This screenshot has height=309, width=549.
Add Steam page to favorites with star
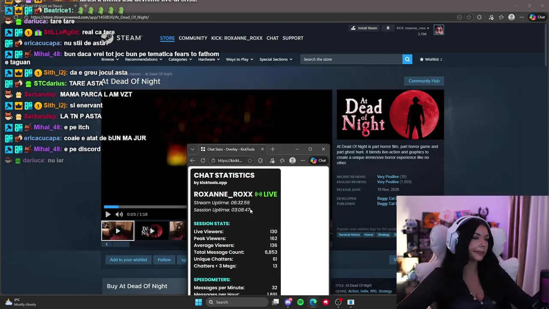coord(469,17)
